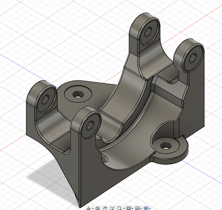Image resolution: width=222 pixels, height=210 pixels.
Task: Open the Grid and Snaps dropdown arrow
Action: (141, 208)
